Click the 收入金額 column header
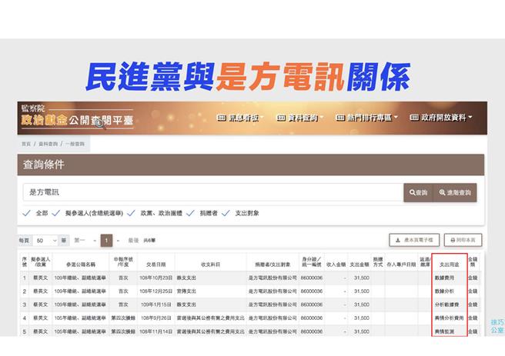 (x=336, y=265)
